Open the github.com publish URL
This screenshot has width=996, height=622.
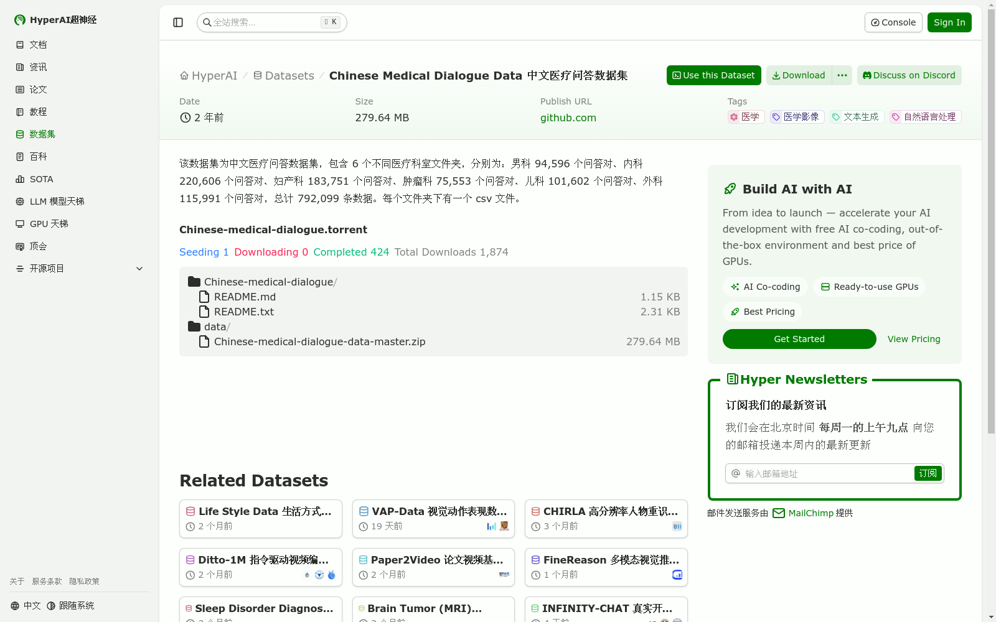(x=568, y=118)
